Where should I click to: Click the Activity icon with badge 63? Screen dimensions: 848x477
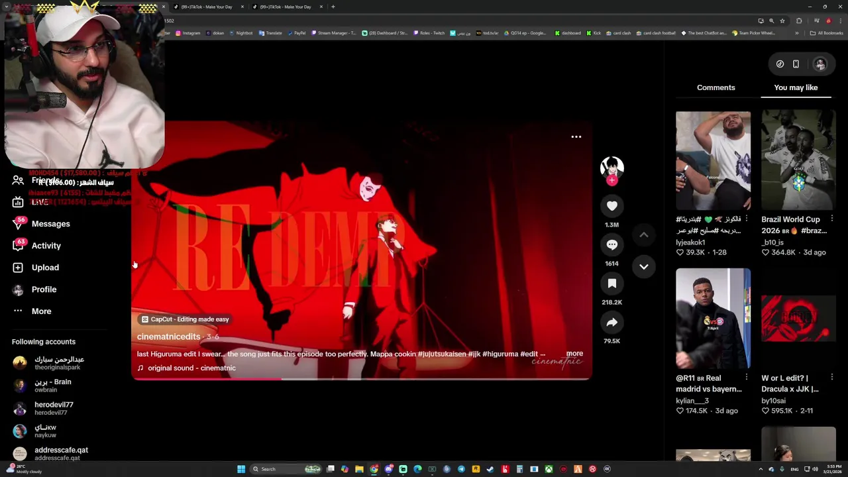point(19,246)
